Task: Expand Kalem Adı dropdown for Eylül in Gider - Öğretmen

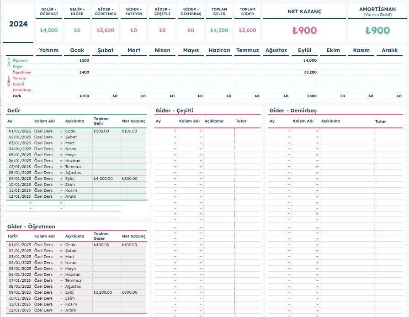Action: 62,292
